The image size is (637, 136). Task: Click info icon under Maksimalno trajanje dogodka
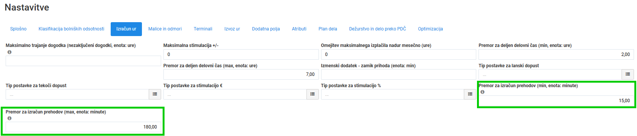pos(9,52)
